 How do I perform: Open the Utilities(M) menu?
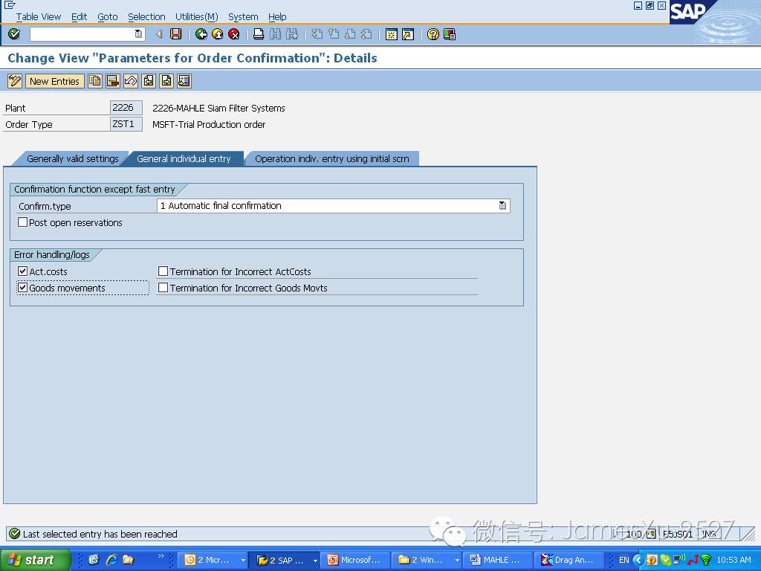coord(196,17)
